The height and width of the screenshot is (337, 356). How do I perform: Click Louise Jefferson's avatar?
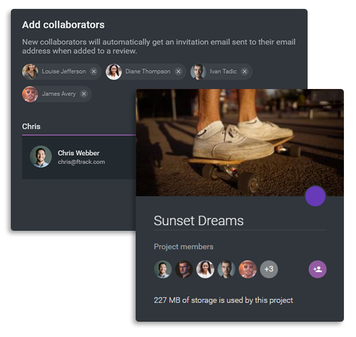tap(30, 72)
